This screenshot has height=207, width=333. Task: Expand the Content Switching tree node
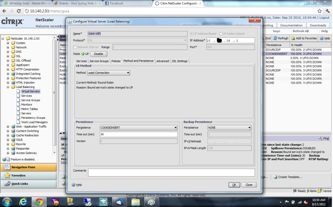[x=8, y=131]
